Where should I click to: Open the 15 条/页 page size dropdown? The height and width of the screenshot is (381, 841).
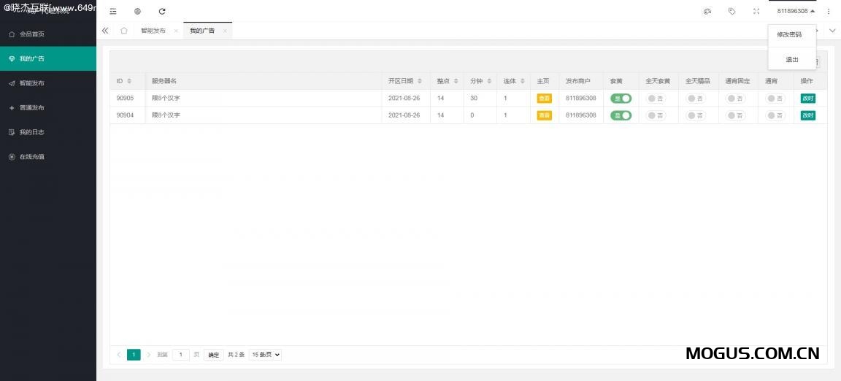[x=265, y=355]
